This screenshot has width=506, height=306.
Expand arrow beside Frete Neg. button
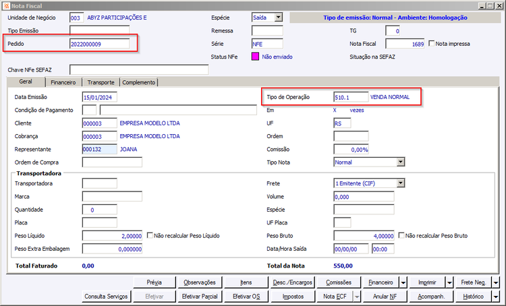coord(496,282)
